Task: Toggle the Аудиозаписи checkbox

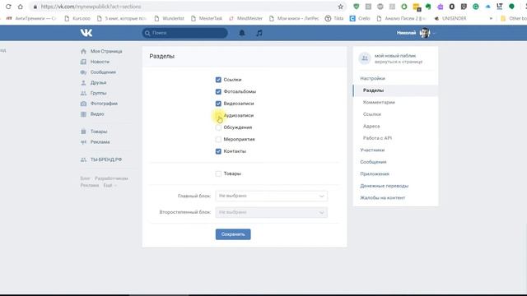Action: (x=218, y=115)
